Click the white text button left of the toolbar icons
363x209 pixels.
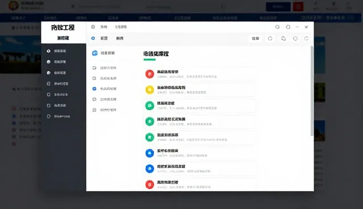255,39
